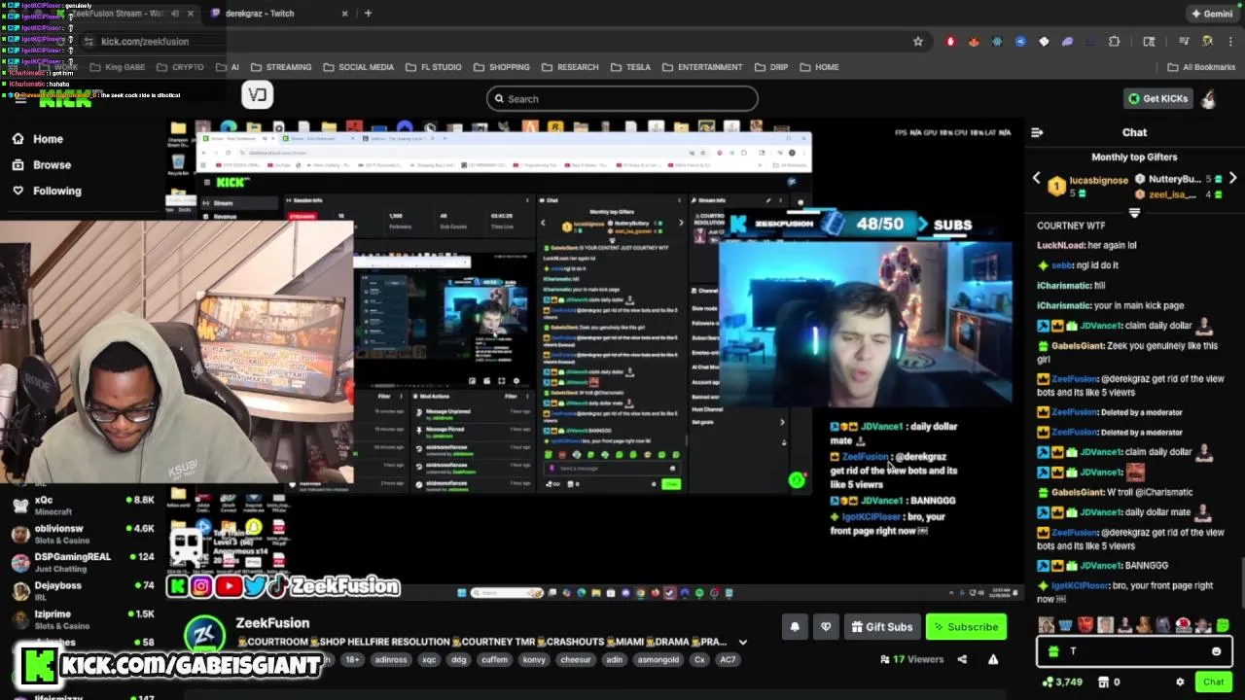
Task: Click the React atom extension icon
Action: coord(997,42)
